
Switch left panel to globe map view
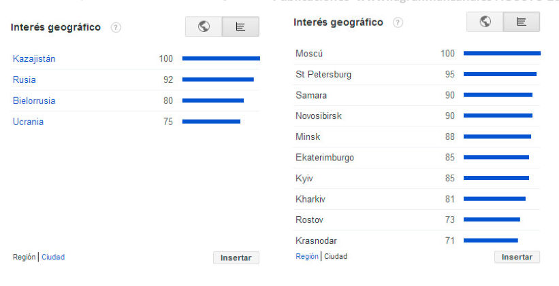204,26
